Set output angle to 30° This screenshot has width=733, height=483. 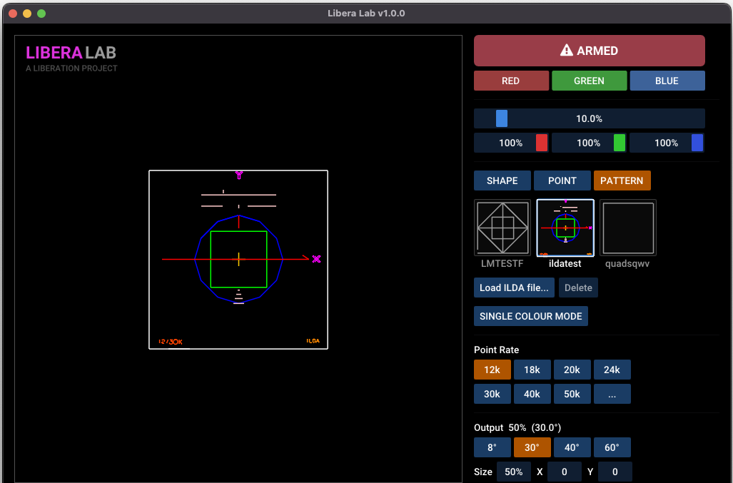[x=532, y=447]
